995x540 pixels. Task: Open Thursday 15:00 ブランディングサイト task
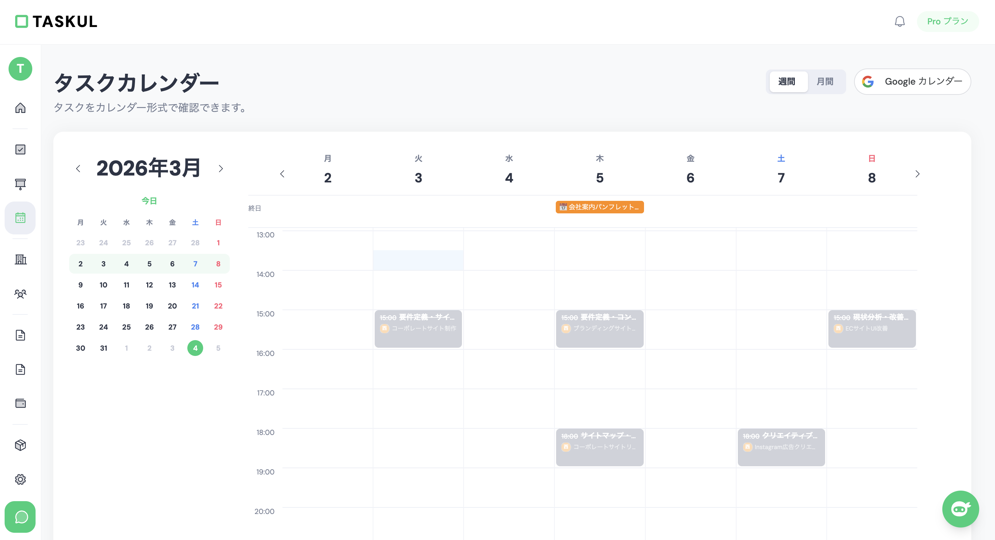click(600, 329)
